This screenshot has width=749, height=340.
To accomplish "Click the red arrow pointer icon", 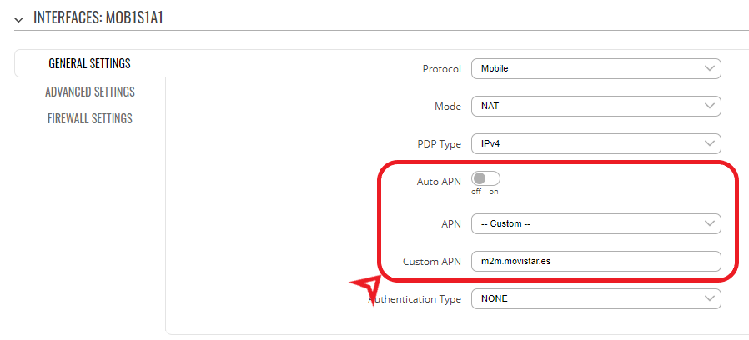I will tap(365, 288).
